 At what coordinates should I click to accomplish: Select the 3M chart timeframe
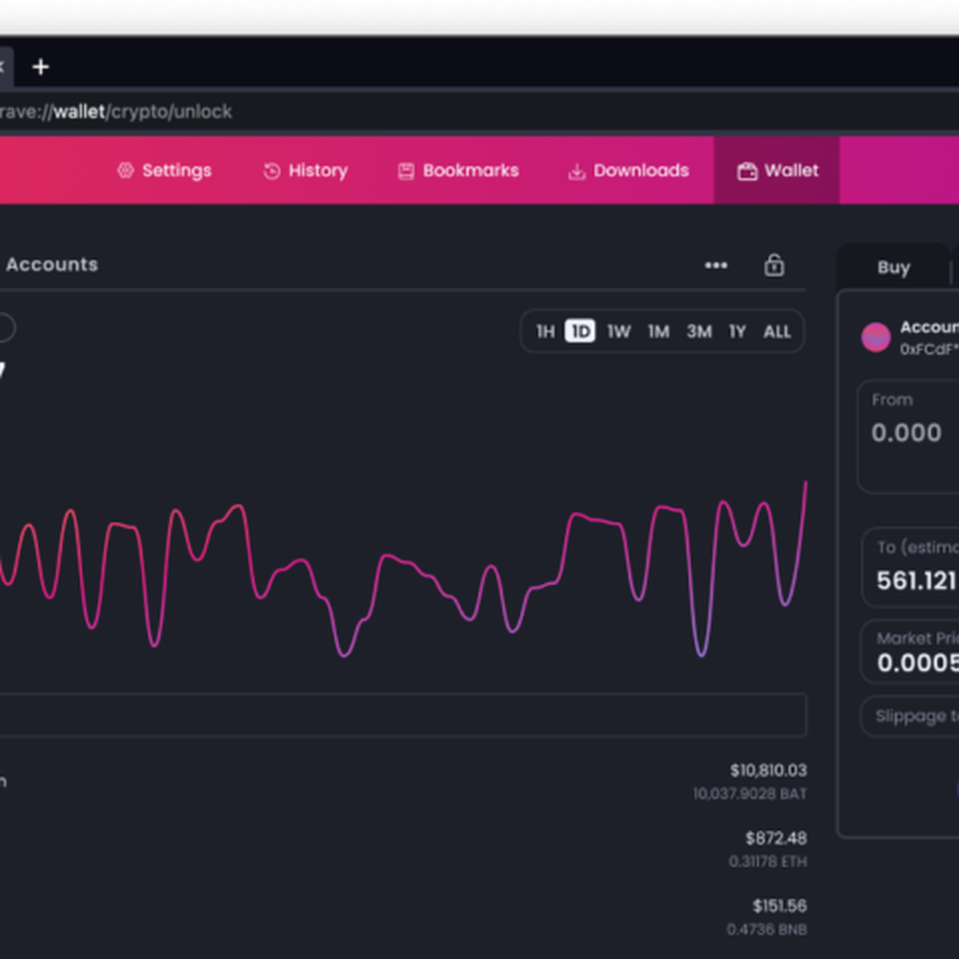pyautogui.click(x=699, y=332)
